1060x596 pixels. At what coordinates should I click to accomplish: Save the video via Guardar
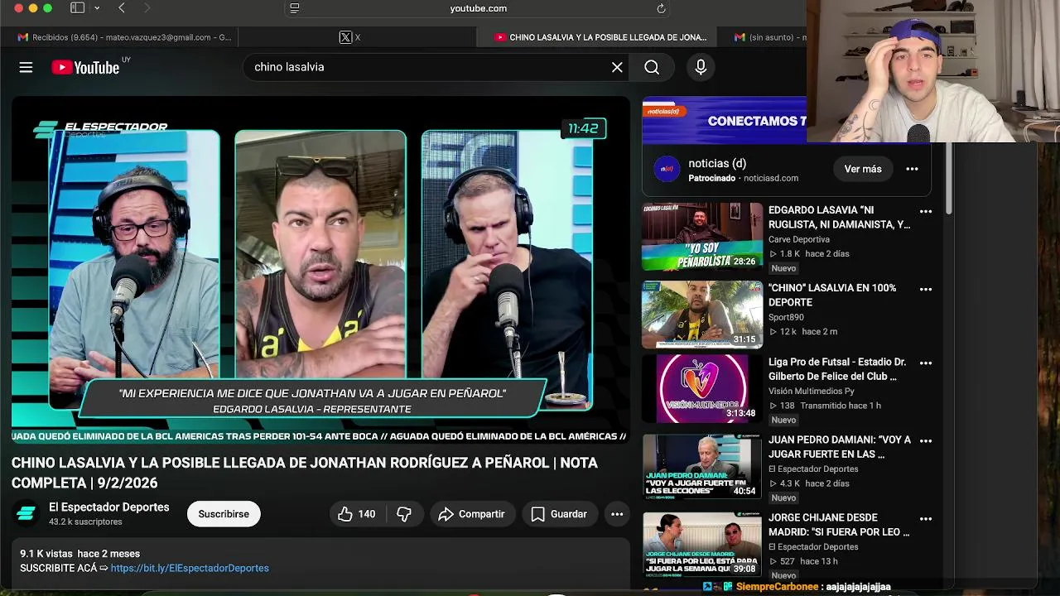pos(559,514)
